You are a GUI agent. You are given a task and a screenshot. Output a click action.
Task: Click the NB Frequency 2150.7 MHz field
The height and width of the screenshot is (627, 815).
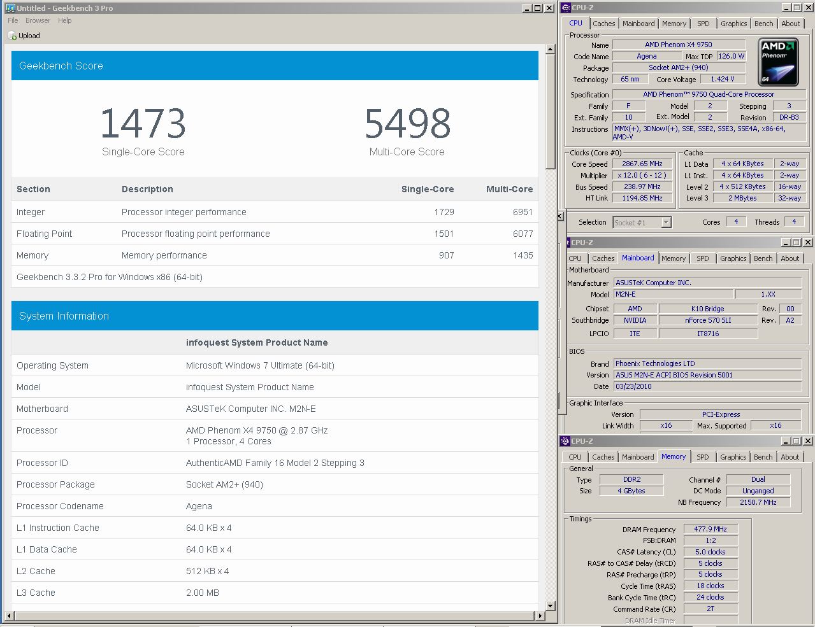[x=758, y=502]
